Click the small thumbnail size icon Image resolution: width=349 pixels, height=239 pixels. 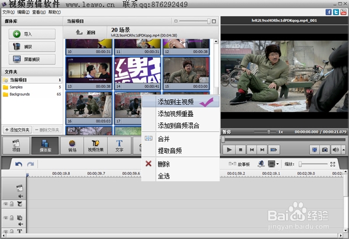(x=176, y=21)
